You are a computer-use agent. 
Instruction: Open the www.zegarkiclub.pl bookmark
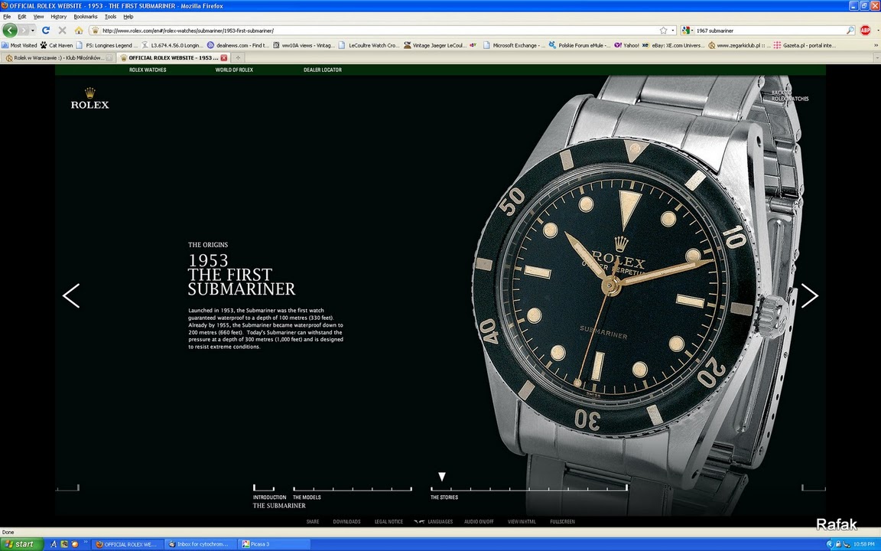tap(739, 46)
